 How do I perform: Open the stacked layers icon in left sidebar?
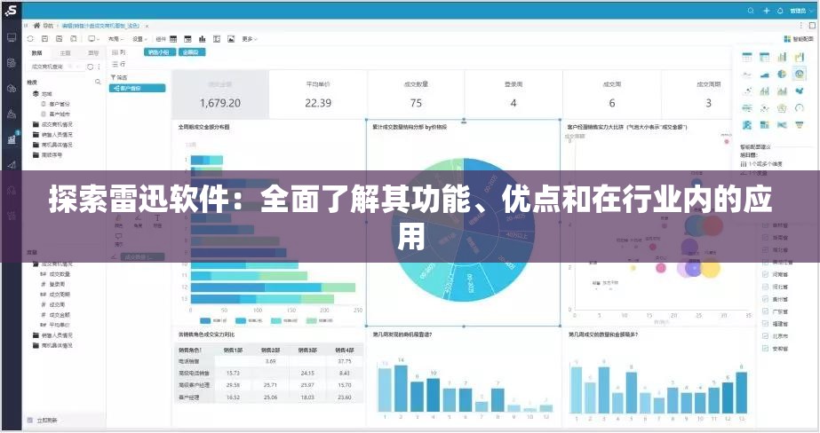pos(11,114)
